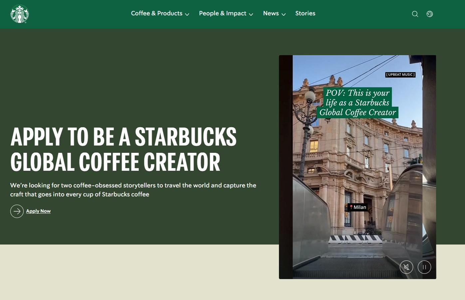
Task: Expand the chevron next to Coffee & Products
Action: point(187,14)
